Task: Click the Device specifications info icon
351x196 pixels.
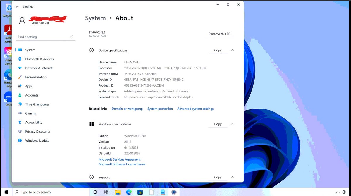Action: click(x=92, y=50)
